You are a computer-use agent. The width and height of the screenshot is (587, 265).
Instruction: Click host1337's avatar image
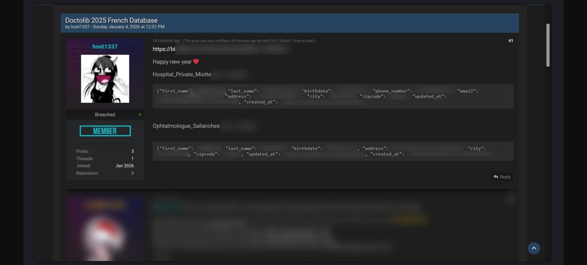tap(105, 78)
